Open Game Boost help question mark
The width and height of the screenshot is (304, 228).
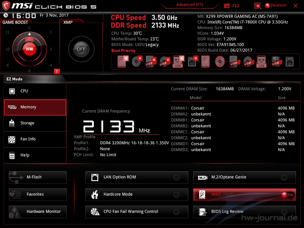coord(57,71)
